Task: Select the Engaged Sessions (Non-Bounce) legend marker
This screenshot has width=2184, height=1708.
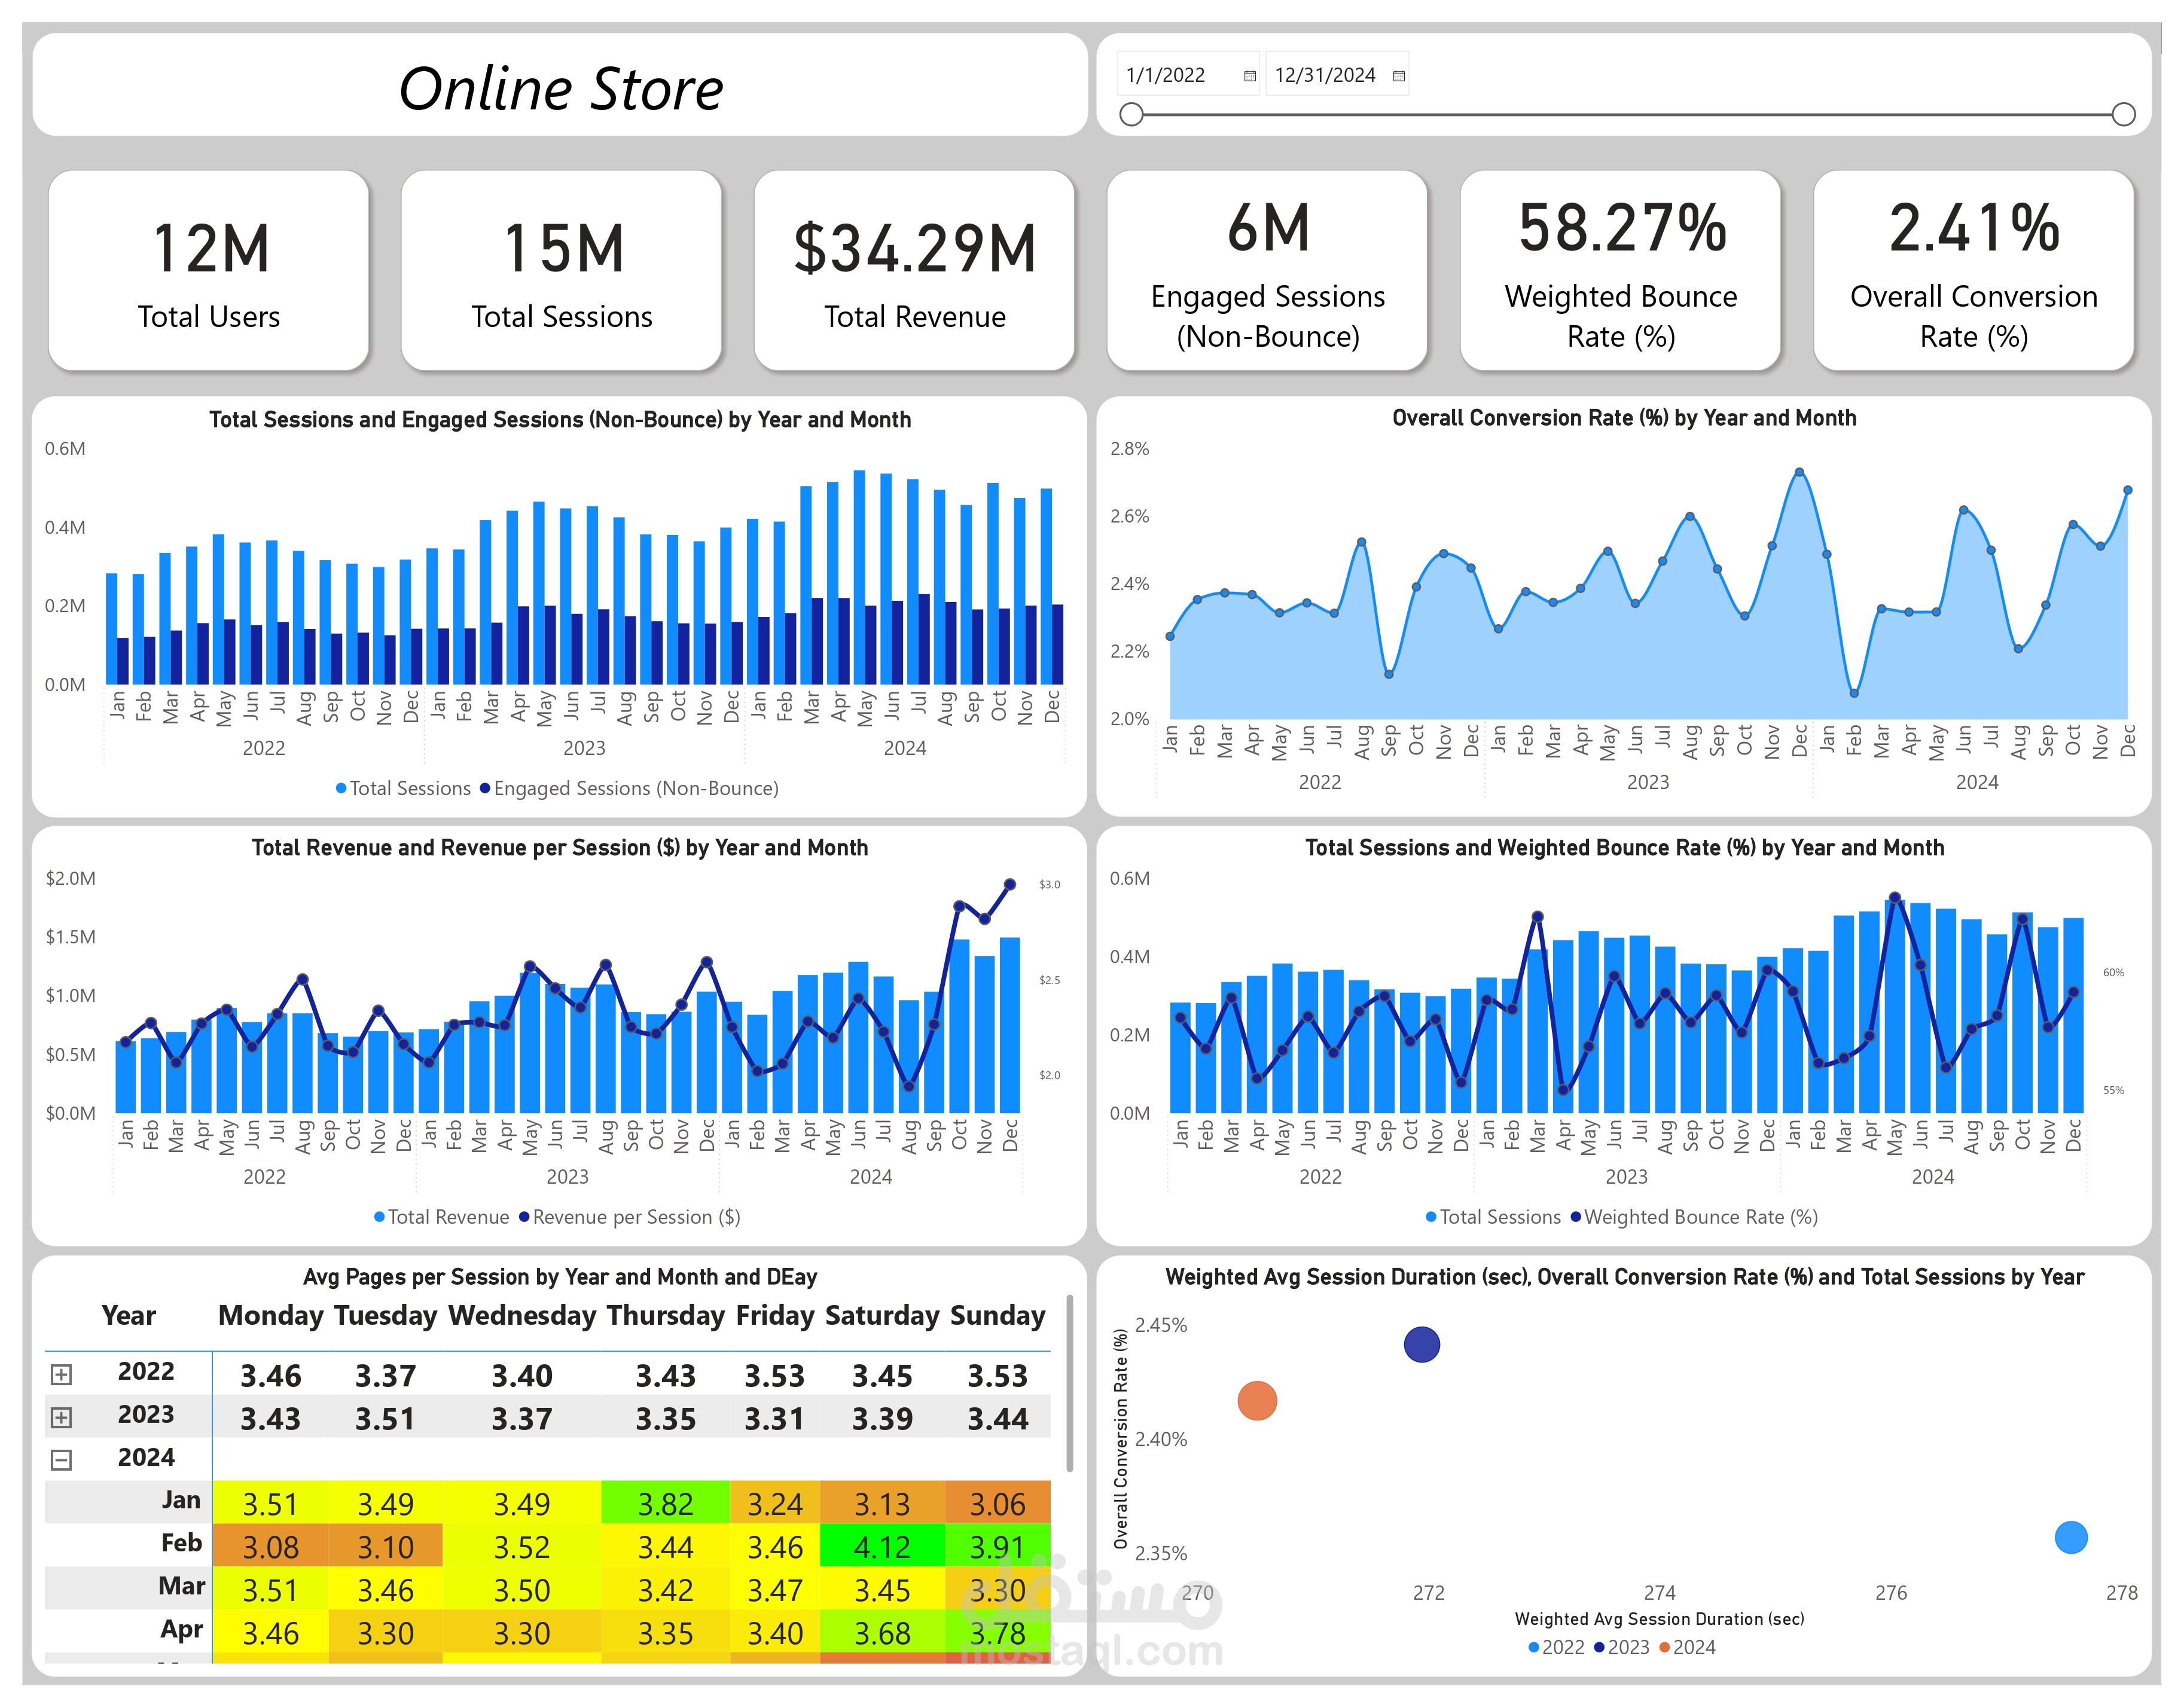Action: (x=485, y=788)
